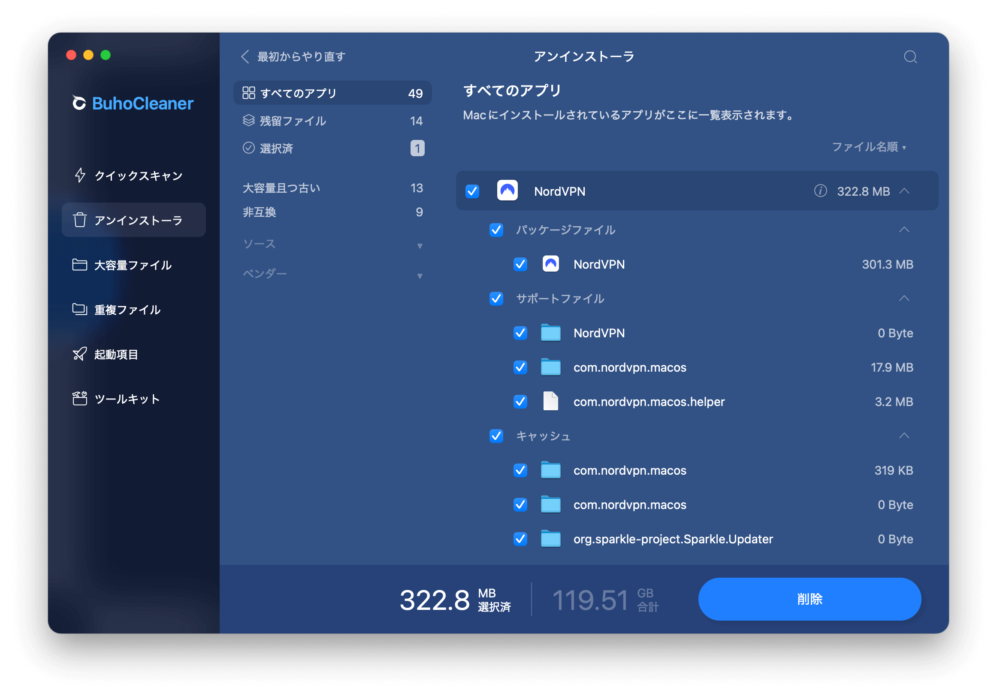Click the toolbox icon for ツールキット
Screen dimensions: 997x697
[x=79, y=398]
